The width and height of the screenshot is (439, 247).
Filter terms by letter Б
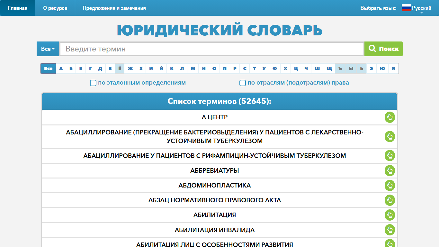[71, 69]
